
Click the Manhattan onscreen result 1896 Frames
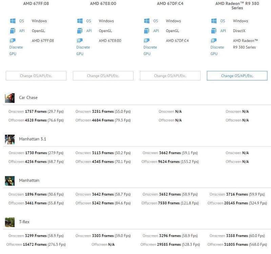[36, 194]
